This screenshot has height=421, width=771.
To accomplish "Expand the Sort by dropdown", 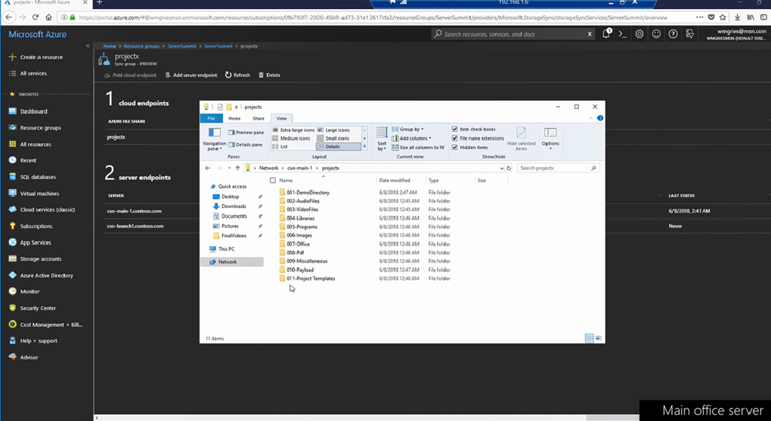I will [382, 138].
